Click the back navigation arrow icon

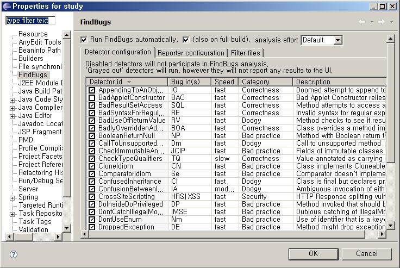point(362,22)
